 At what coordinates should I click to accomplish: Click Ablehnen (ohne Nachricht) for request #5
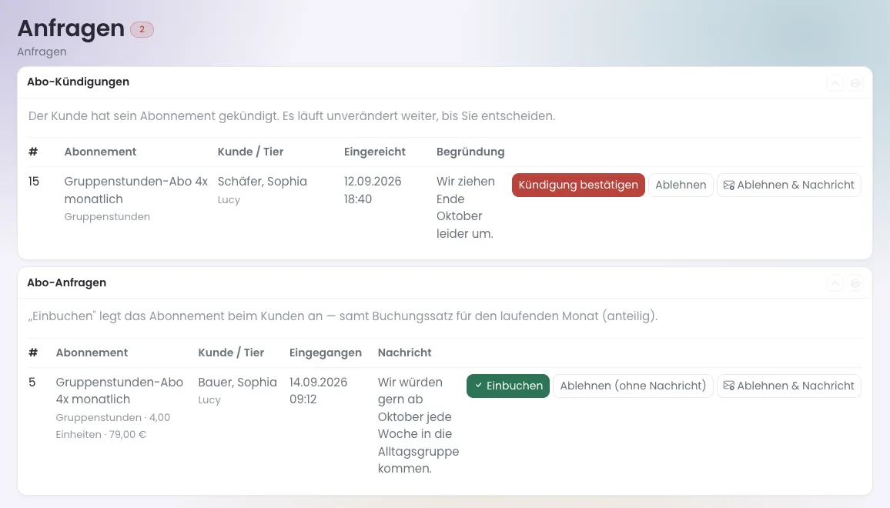[633, 386]
